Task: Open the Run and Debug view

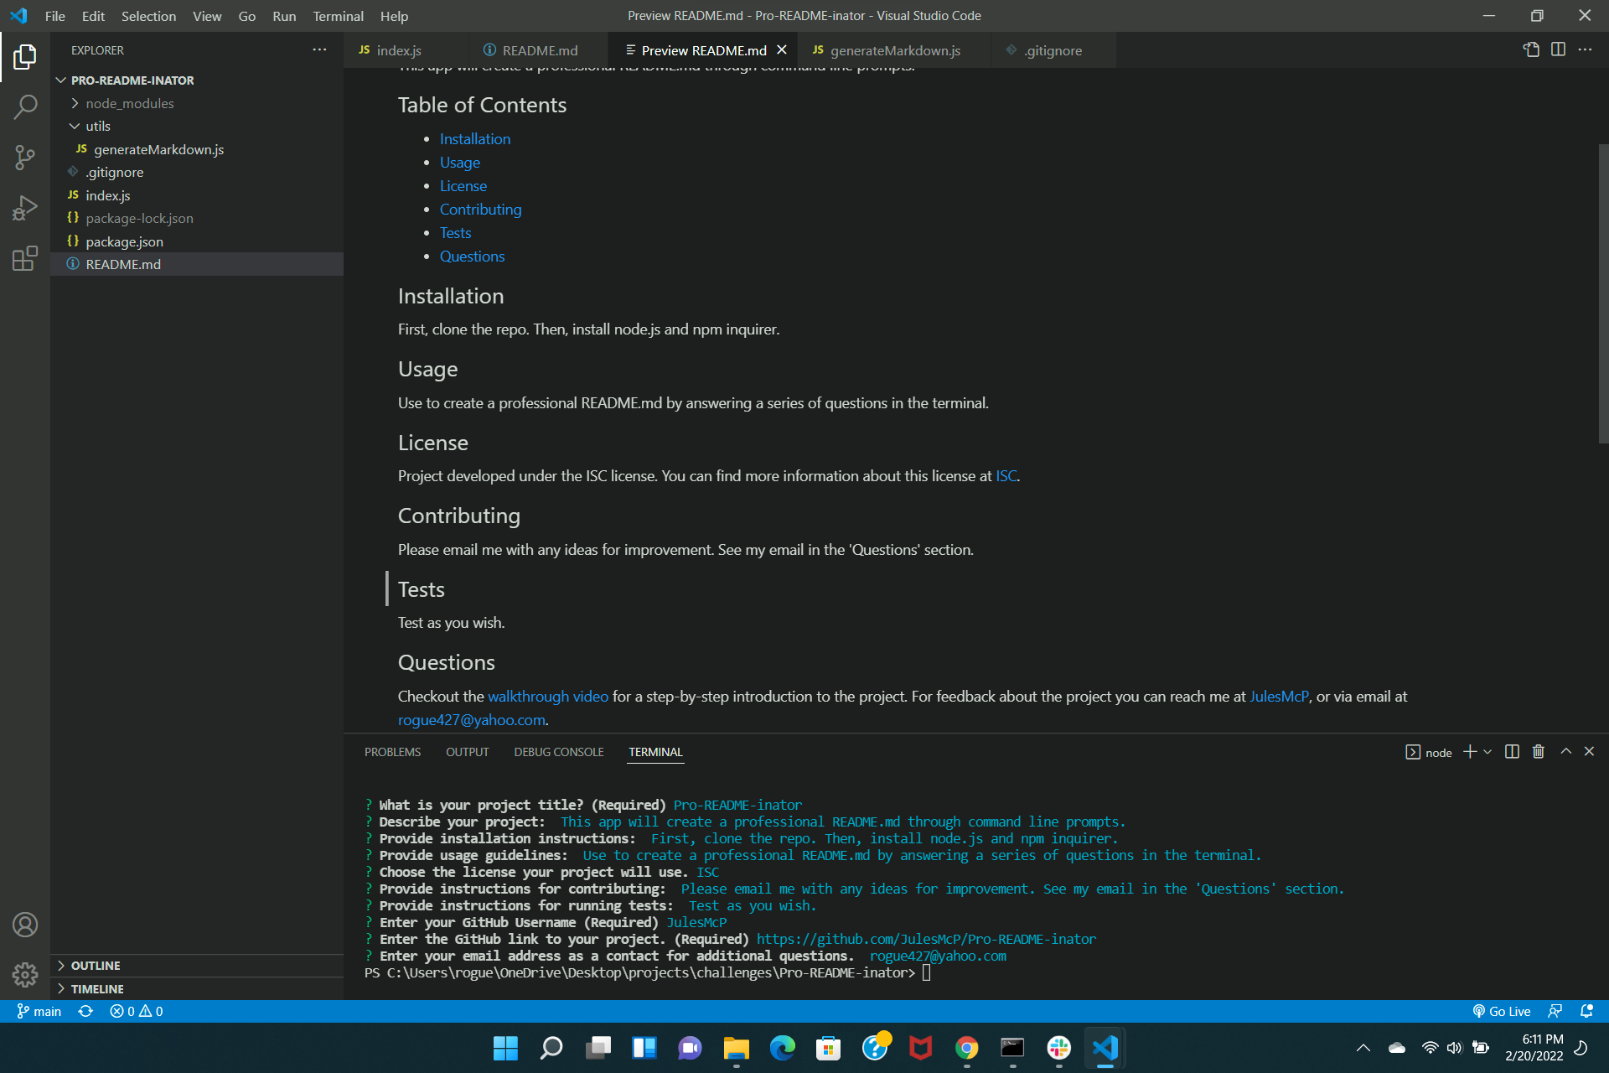Action: tap(25, 208)
